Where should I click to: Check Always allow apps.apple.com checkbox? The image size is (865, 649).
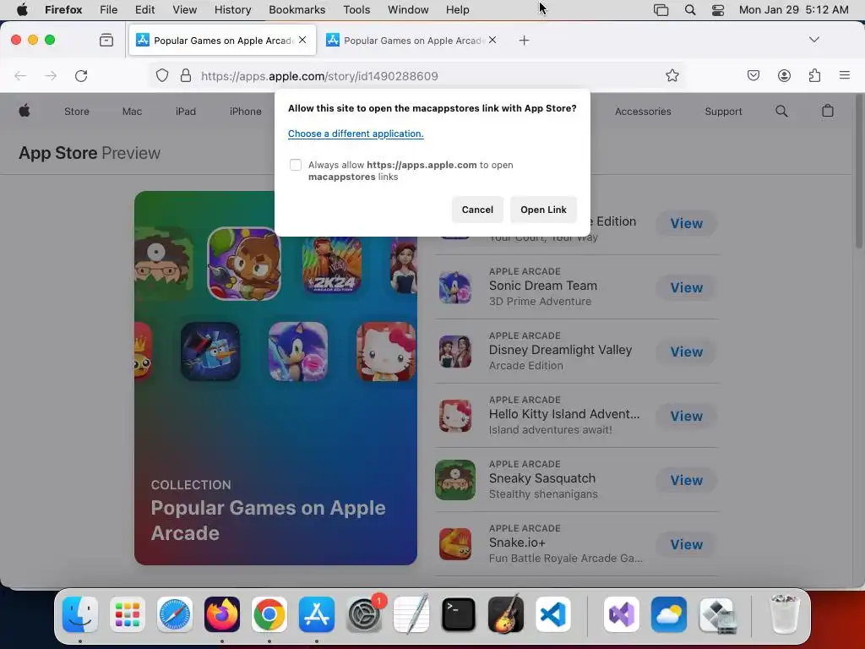(296, 165)
